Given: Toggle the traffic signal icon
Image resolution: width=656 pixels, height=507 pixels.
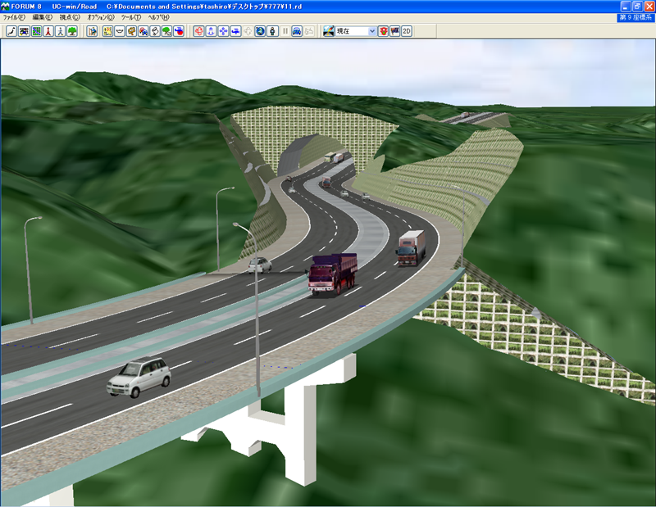Looking at the screenshot, I should [383, 31].
